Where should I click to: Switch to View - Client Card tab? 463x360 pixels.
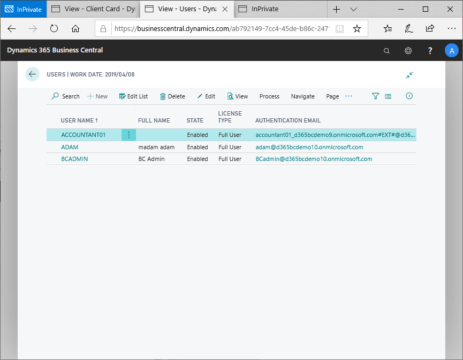[94, 9]
